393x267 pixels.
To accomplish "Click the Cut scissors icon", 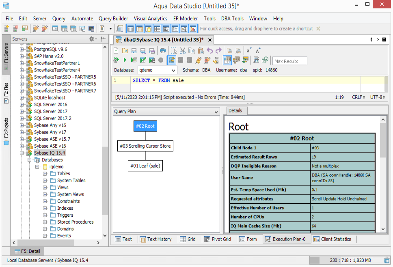I will (x=182, y=51).
